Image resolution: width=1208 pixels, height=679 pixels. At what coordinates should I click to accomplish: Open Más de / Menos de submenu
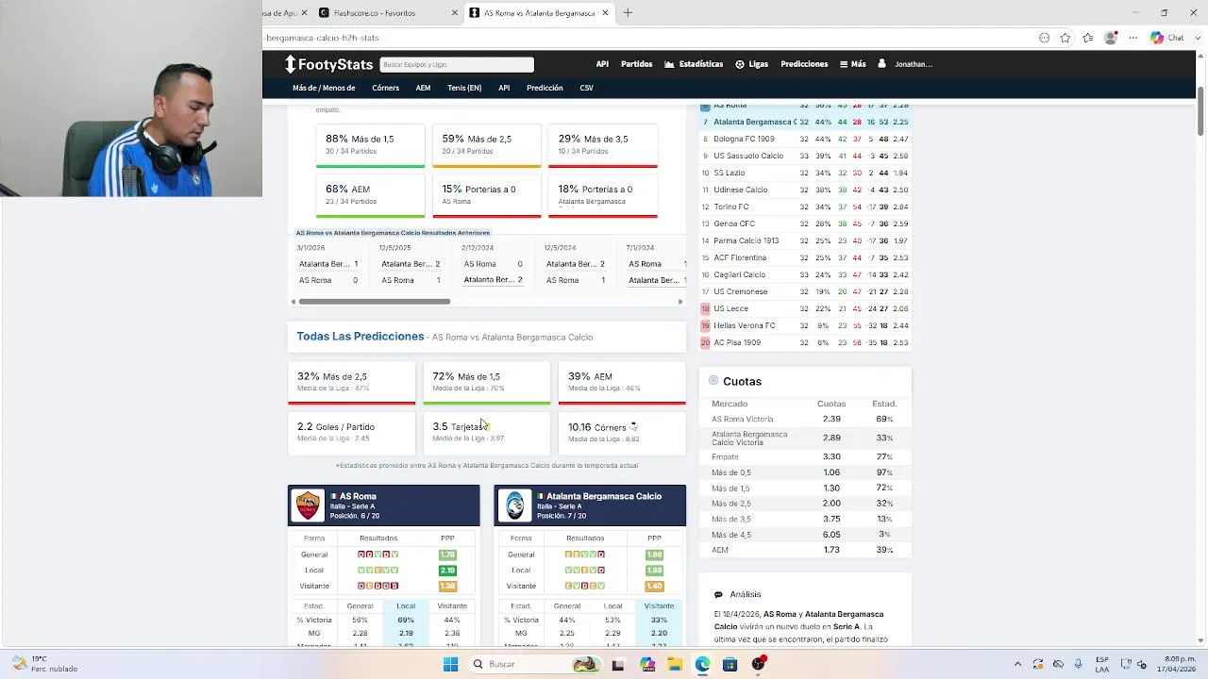pyautogui.click(x=324, y=88)
